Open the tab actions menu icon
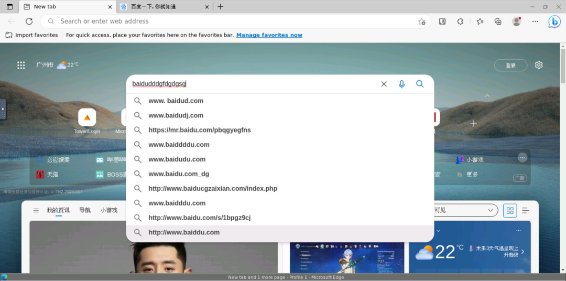Image resolution: width=566 pixels, height=281 pixels. 10,6
